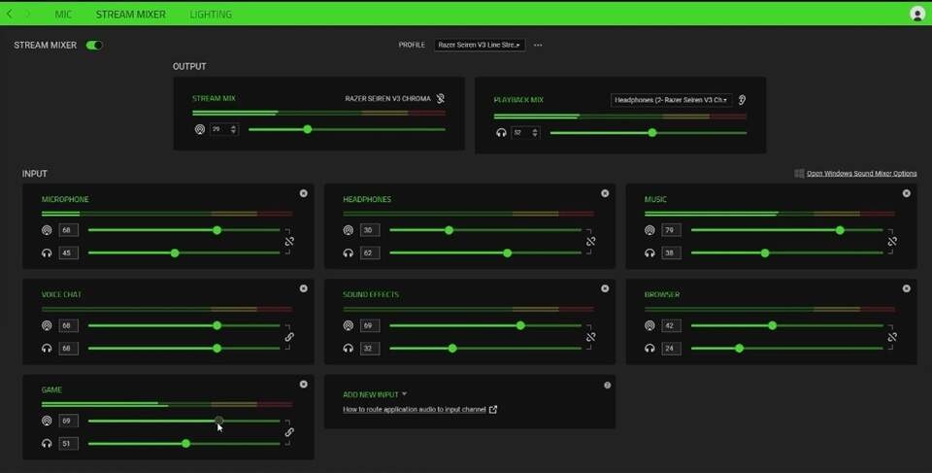Click Headphones playback volume field 62
Viewport: 932px width, 473px height.
[370, 253]
